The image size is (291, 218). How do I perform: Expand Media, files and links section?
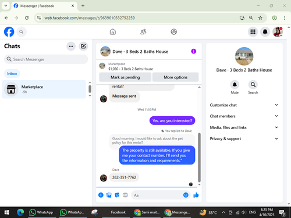(x=244, y=127)
